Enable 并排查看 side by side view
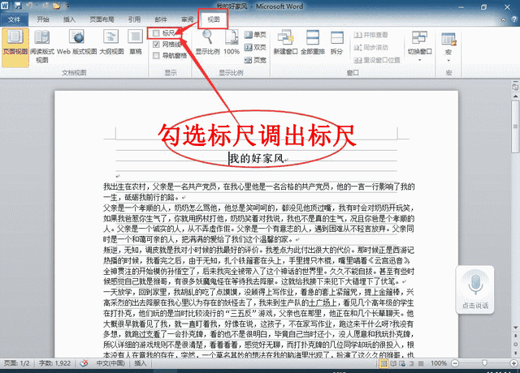 tap(370, 35)
